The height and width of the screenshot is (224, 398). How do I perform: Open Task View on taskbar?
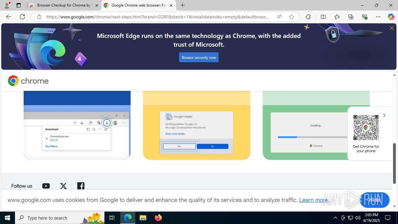pos(112,218)
